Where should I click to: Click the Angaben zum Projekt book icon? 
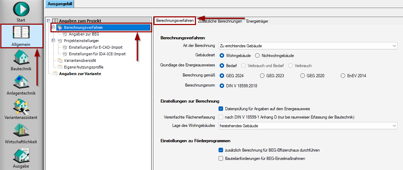(x=55, y=21)
